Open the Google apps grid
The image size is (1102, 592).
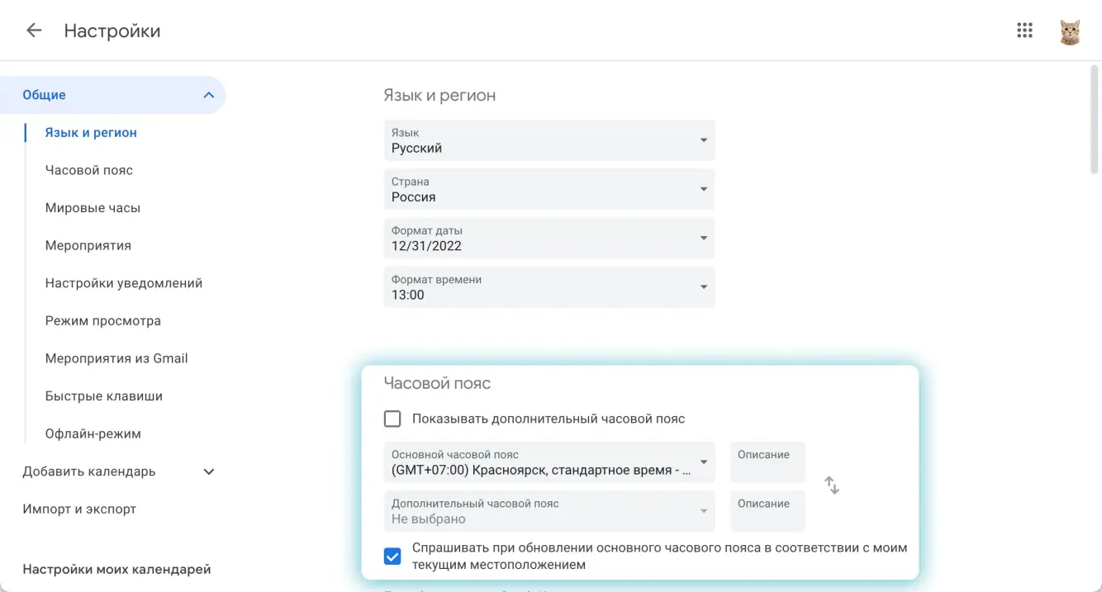(x=1025, y=31)
